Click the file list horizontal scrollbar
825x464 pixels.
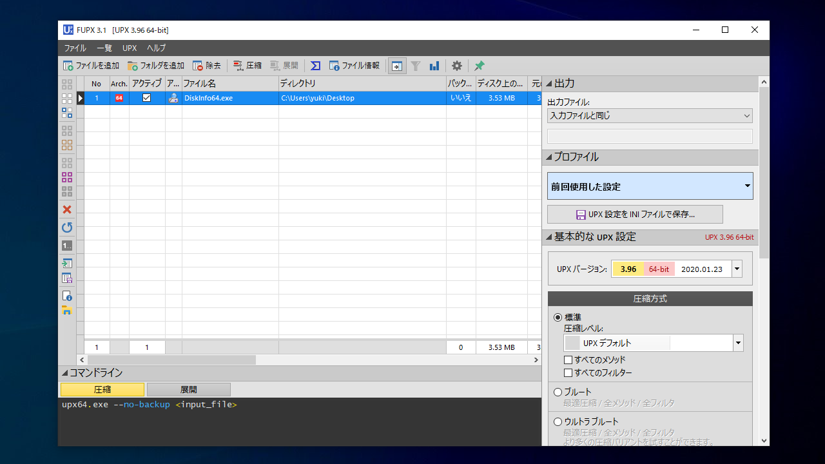[171, 360]
